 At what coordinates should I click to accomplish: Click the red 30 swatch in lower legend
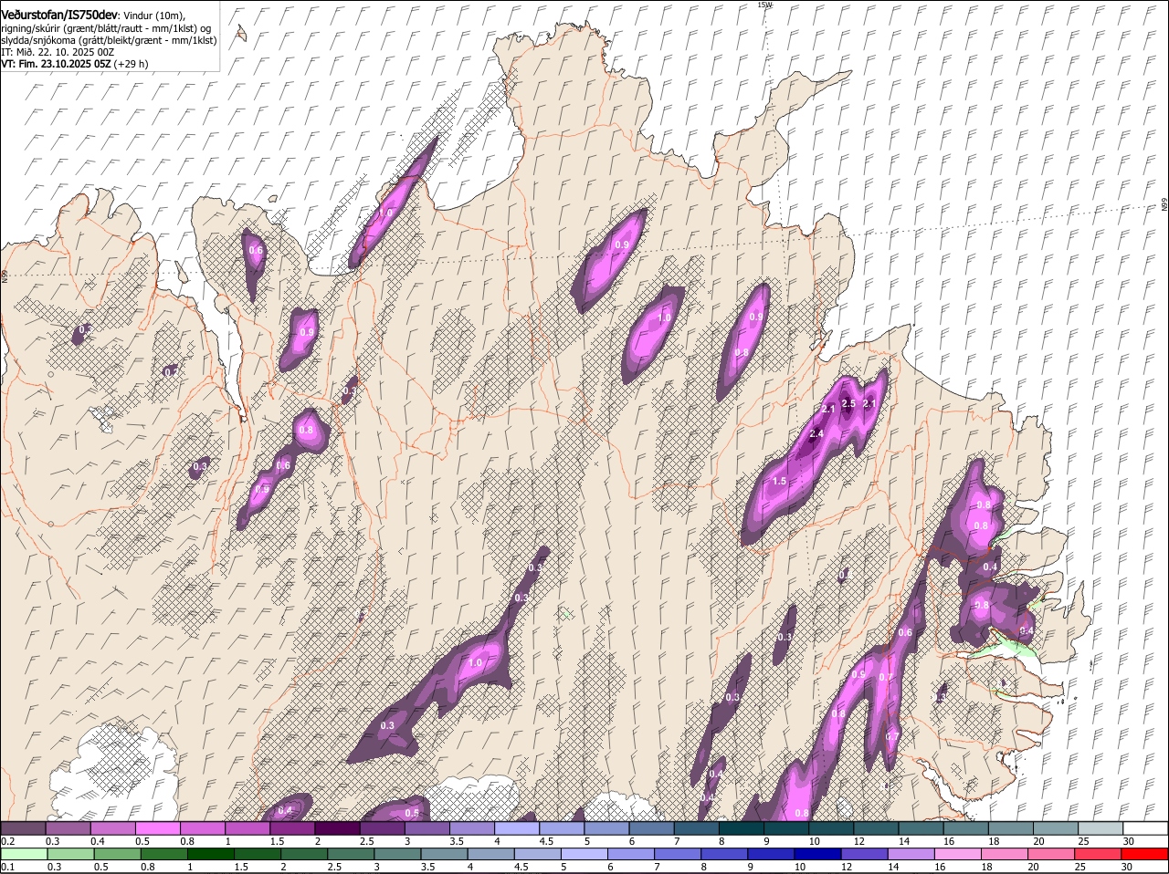pos(1143,855)
